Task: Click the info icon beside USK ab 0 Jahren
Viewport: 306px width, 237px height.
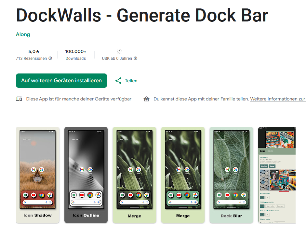Action: point(135,58)
